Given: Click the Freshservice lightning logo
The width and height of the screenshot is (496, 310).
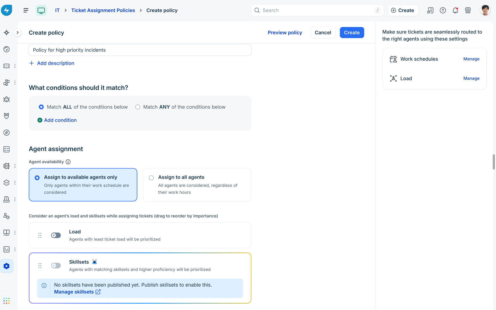Looking at the screenshot, I should click(x=7, y=10).
